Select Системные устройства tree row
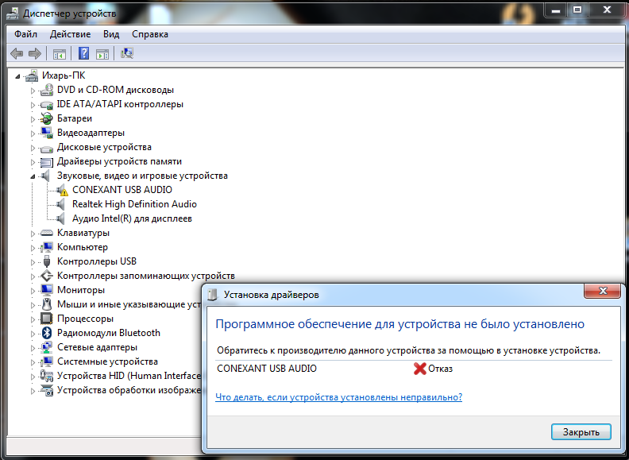Image resolution: width=629 pixels, height=460 pixels. (107, 361)
